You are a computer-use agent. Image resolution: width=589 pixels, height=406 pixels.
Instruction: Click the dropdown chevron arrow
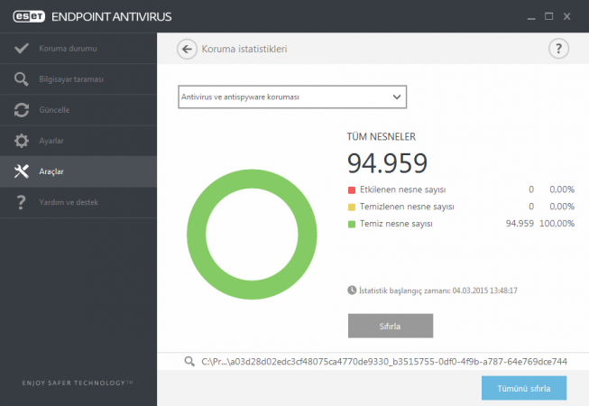[397, 97]
